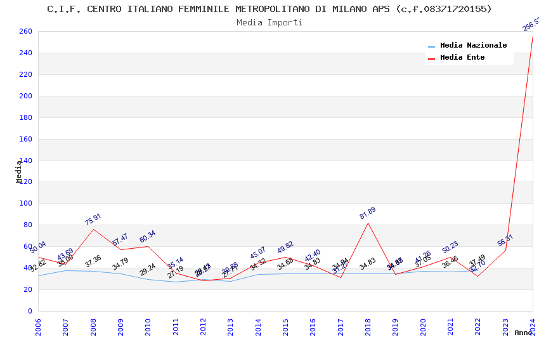Click the red line peak at 2008
This screenshot has height=349, width=539.
(x=93, y=229)
